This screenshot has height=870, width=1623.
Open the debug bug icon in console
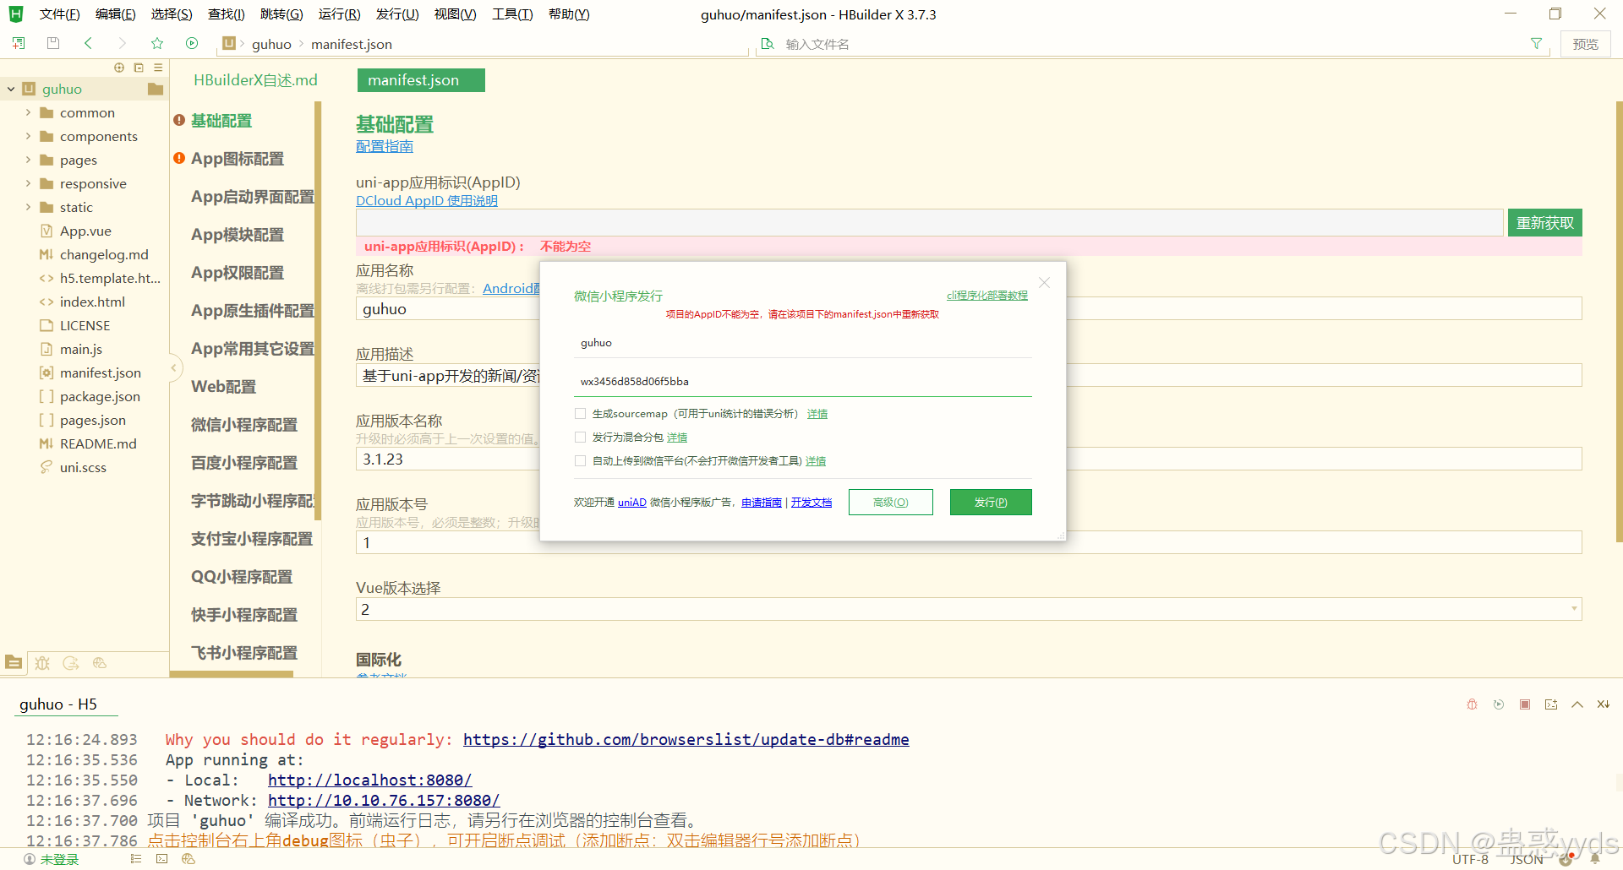(x=1472, y=704)
